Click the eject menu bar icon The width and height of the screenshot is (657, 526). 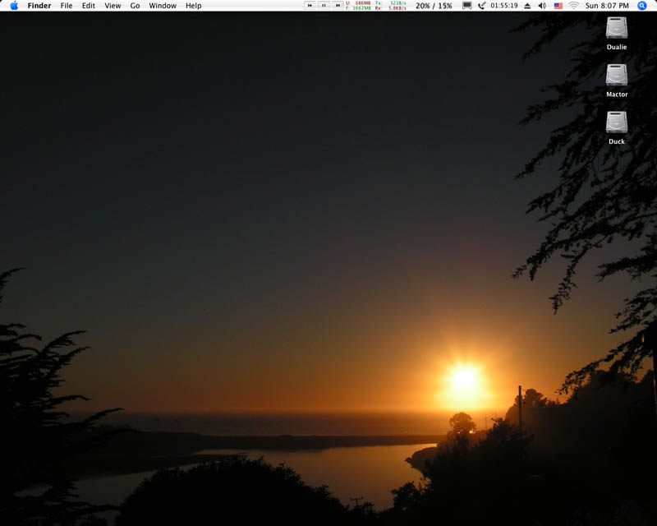pyautogui.click(x=527, y=6)
